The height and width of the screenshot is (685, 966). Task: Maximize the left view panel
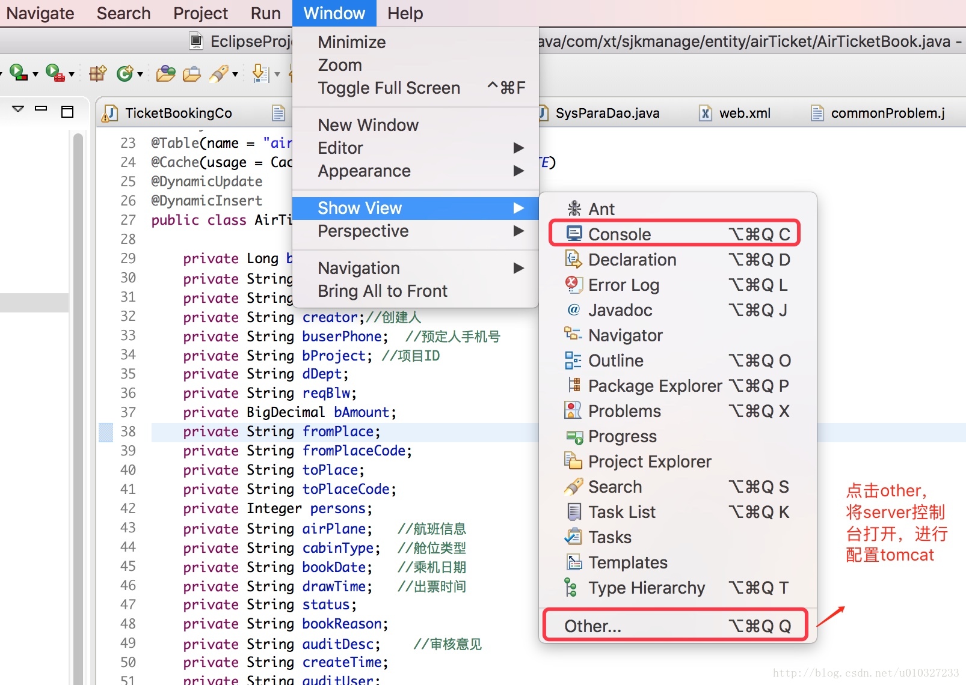pos(67,112)
